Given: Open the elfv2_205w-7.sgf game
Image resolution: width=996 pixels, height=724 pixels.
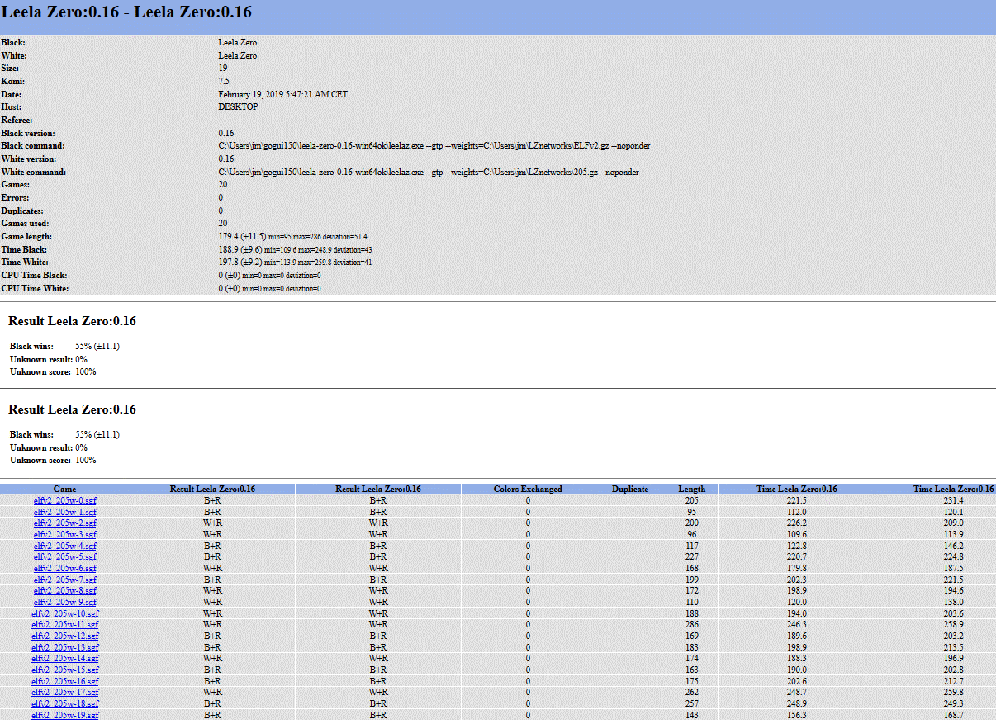Looking at the screenshot, I should click(64, 580).
